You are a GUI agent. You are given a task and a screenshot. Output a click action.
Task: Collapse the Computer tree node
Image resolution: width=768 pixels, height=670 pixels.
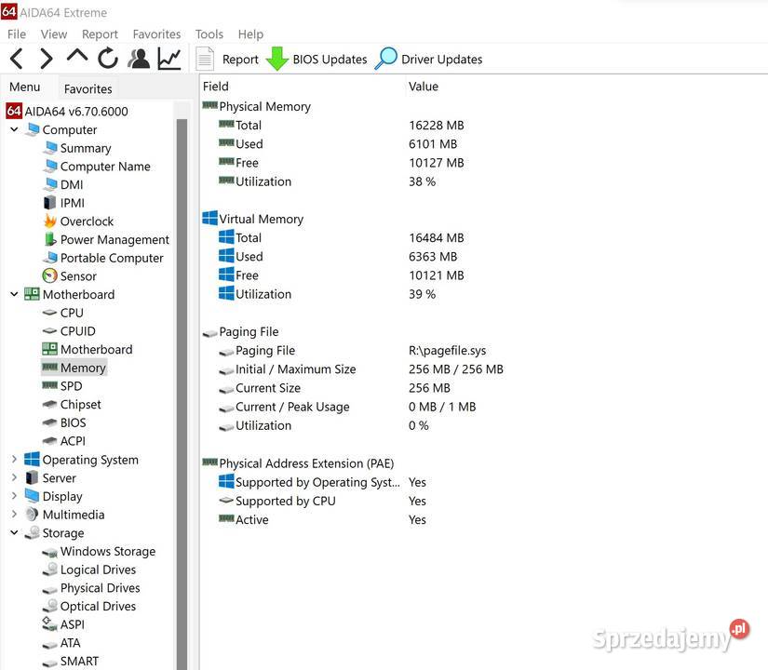pyautogui.click(x=14, y=129)
